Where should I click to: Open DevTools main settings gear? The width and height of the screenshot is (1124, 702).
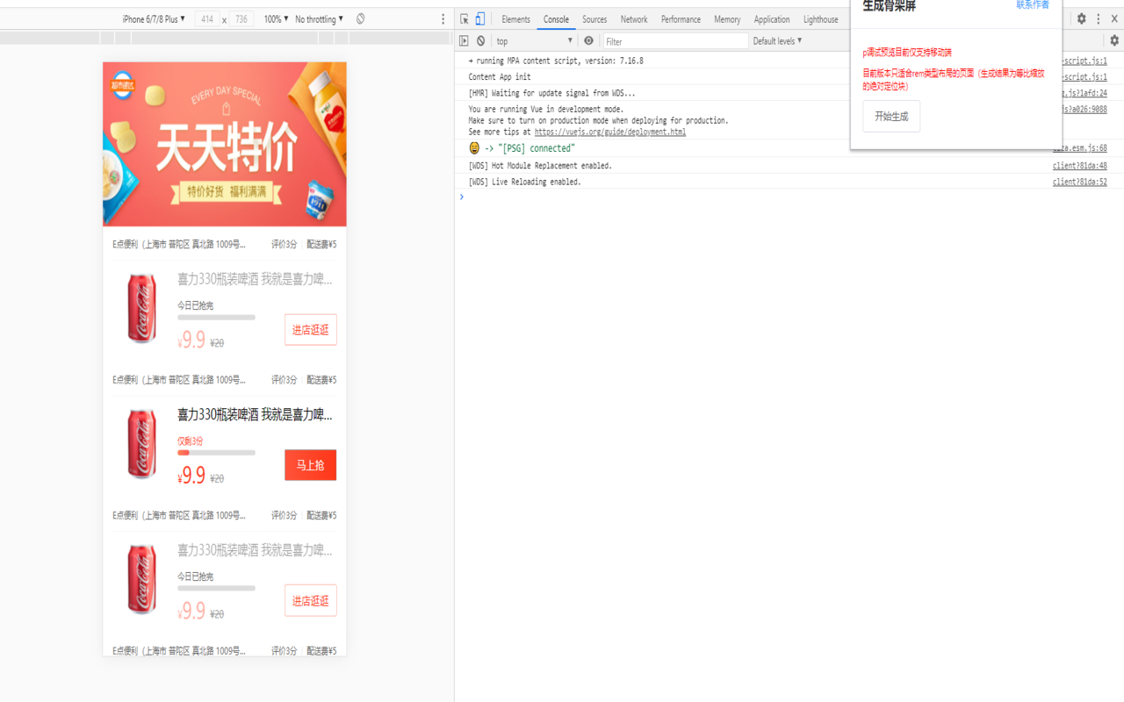pyautogui.click(x=1081, y=19)
